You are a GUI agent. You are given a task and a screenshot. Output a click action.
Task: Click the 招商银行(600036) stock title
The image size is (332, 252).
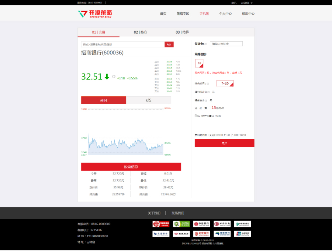point(102,53)
